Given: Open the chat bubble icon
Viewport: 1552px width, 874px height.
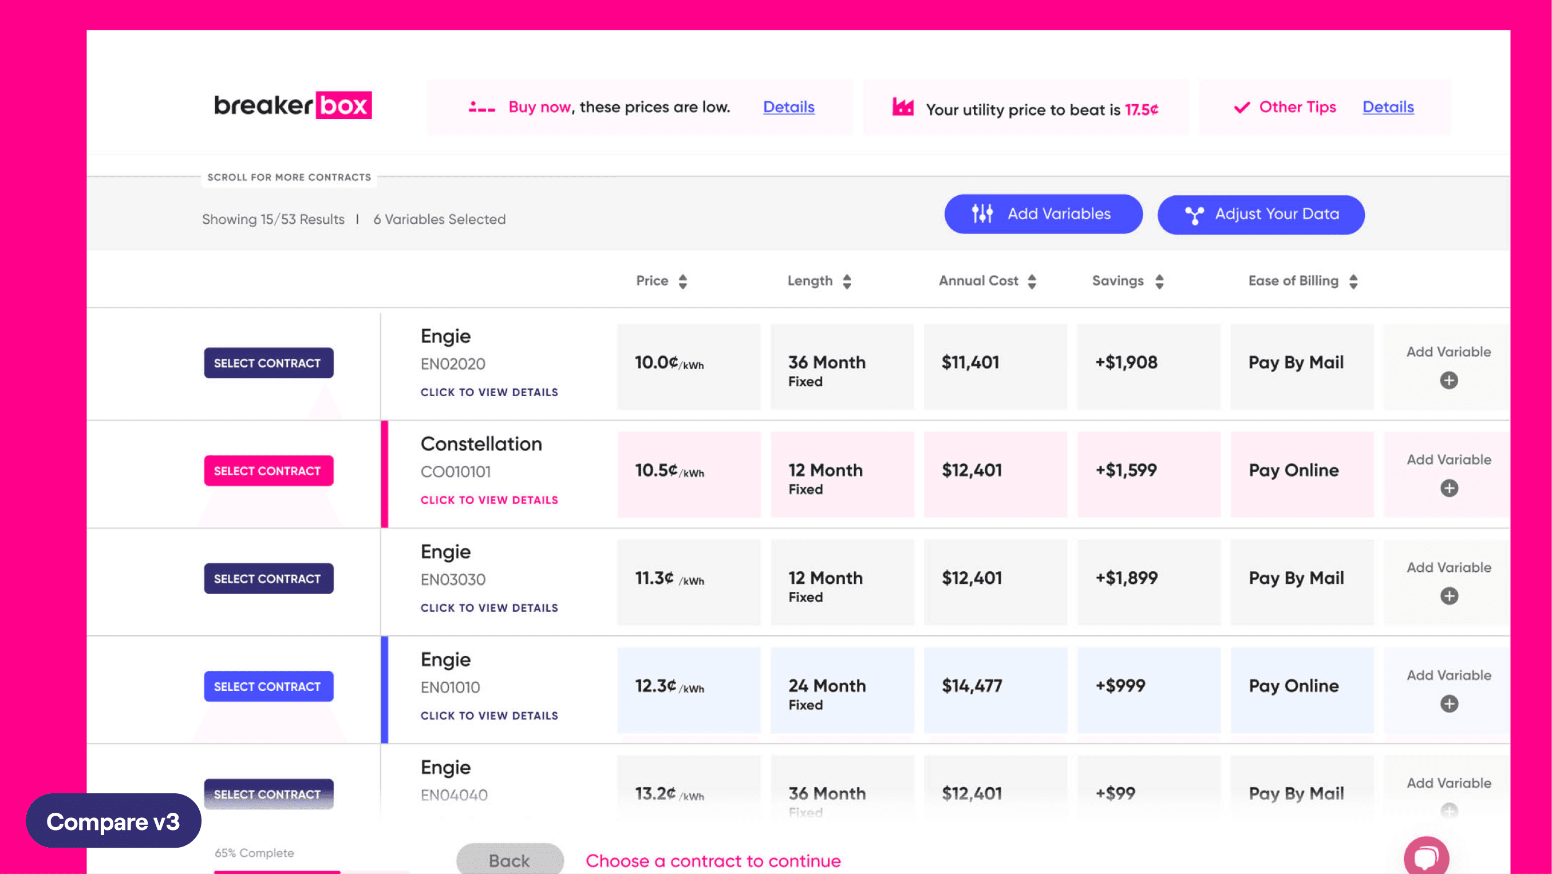Looking at the screenshot, I should pyautogui.click(x=1426, y=856).
